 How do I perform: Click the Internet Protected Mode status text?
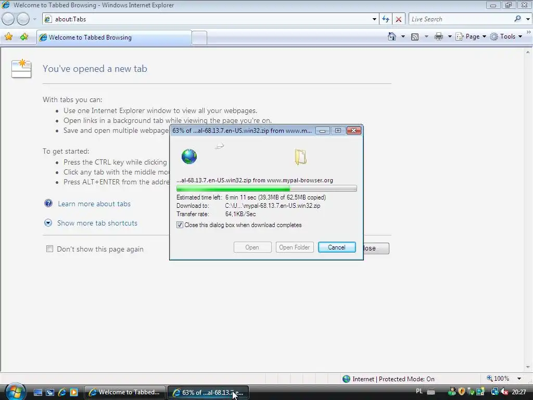(x=394, y=379)
